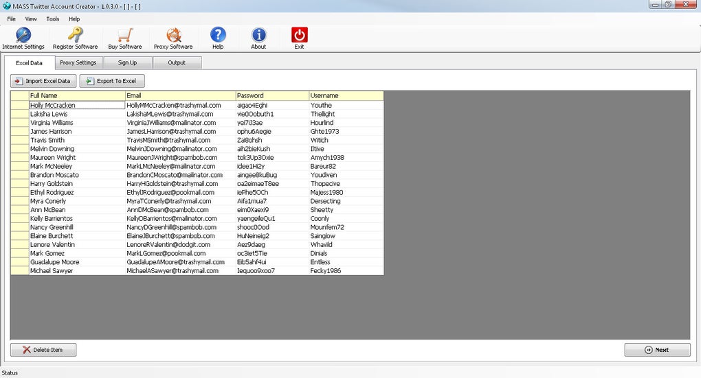Click the Register Software key icon

(75, 35)
